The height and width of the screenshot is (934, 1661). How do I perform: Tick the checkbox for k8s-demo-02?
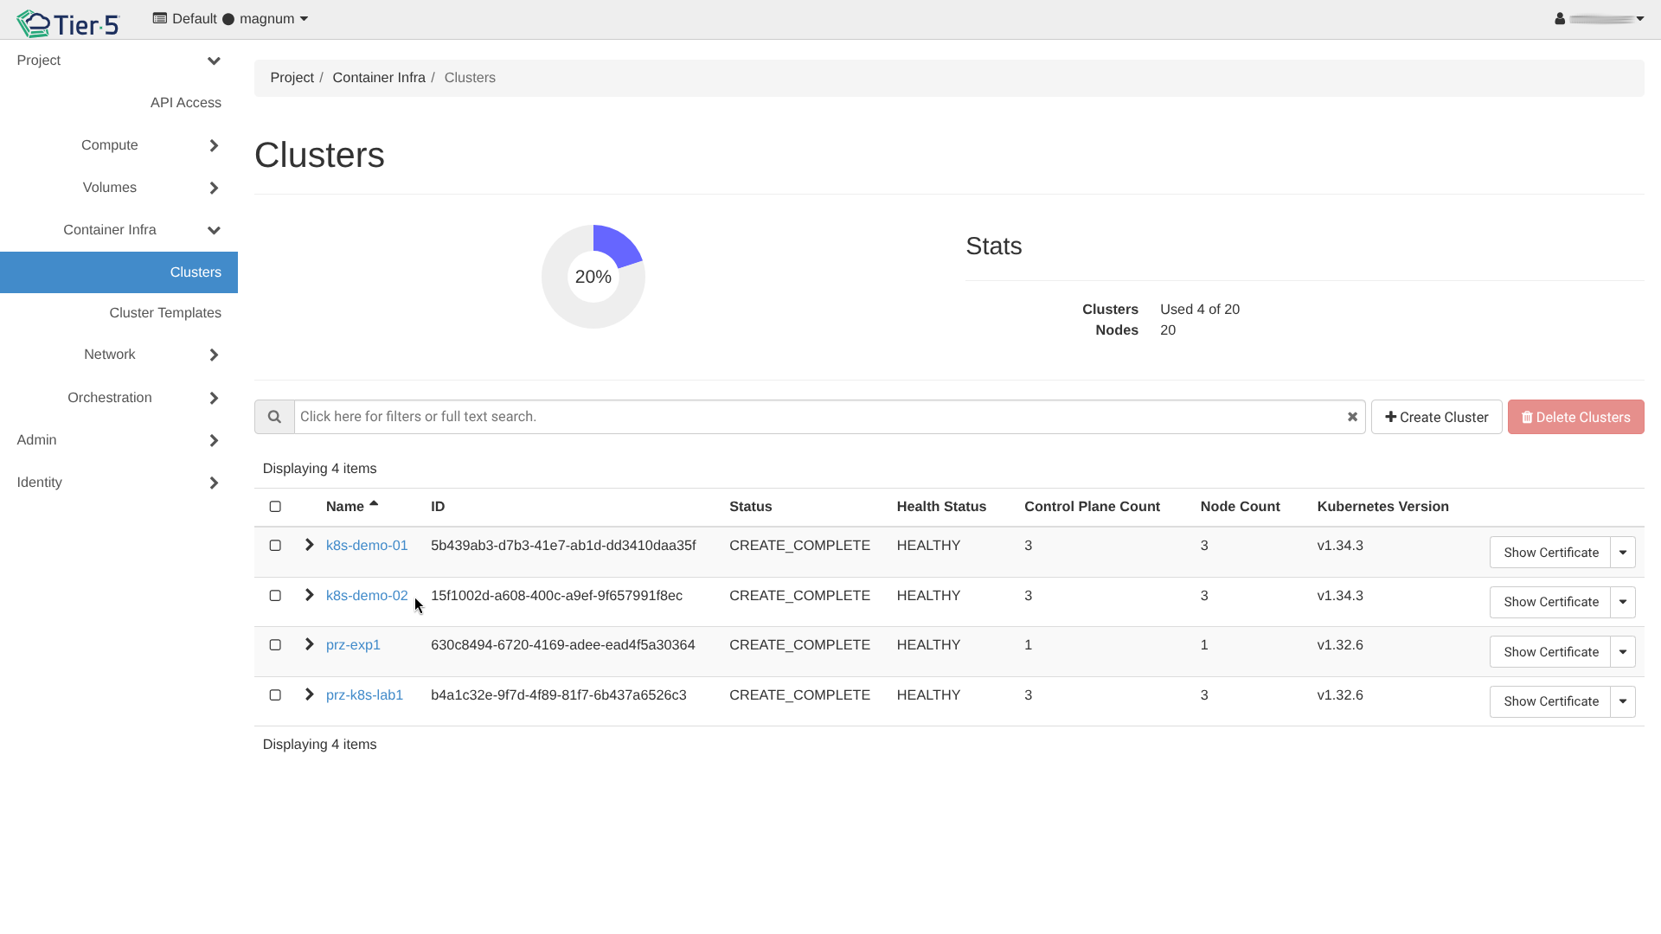[x=275, y=595]
